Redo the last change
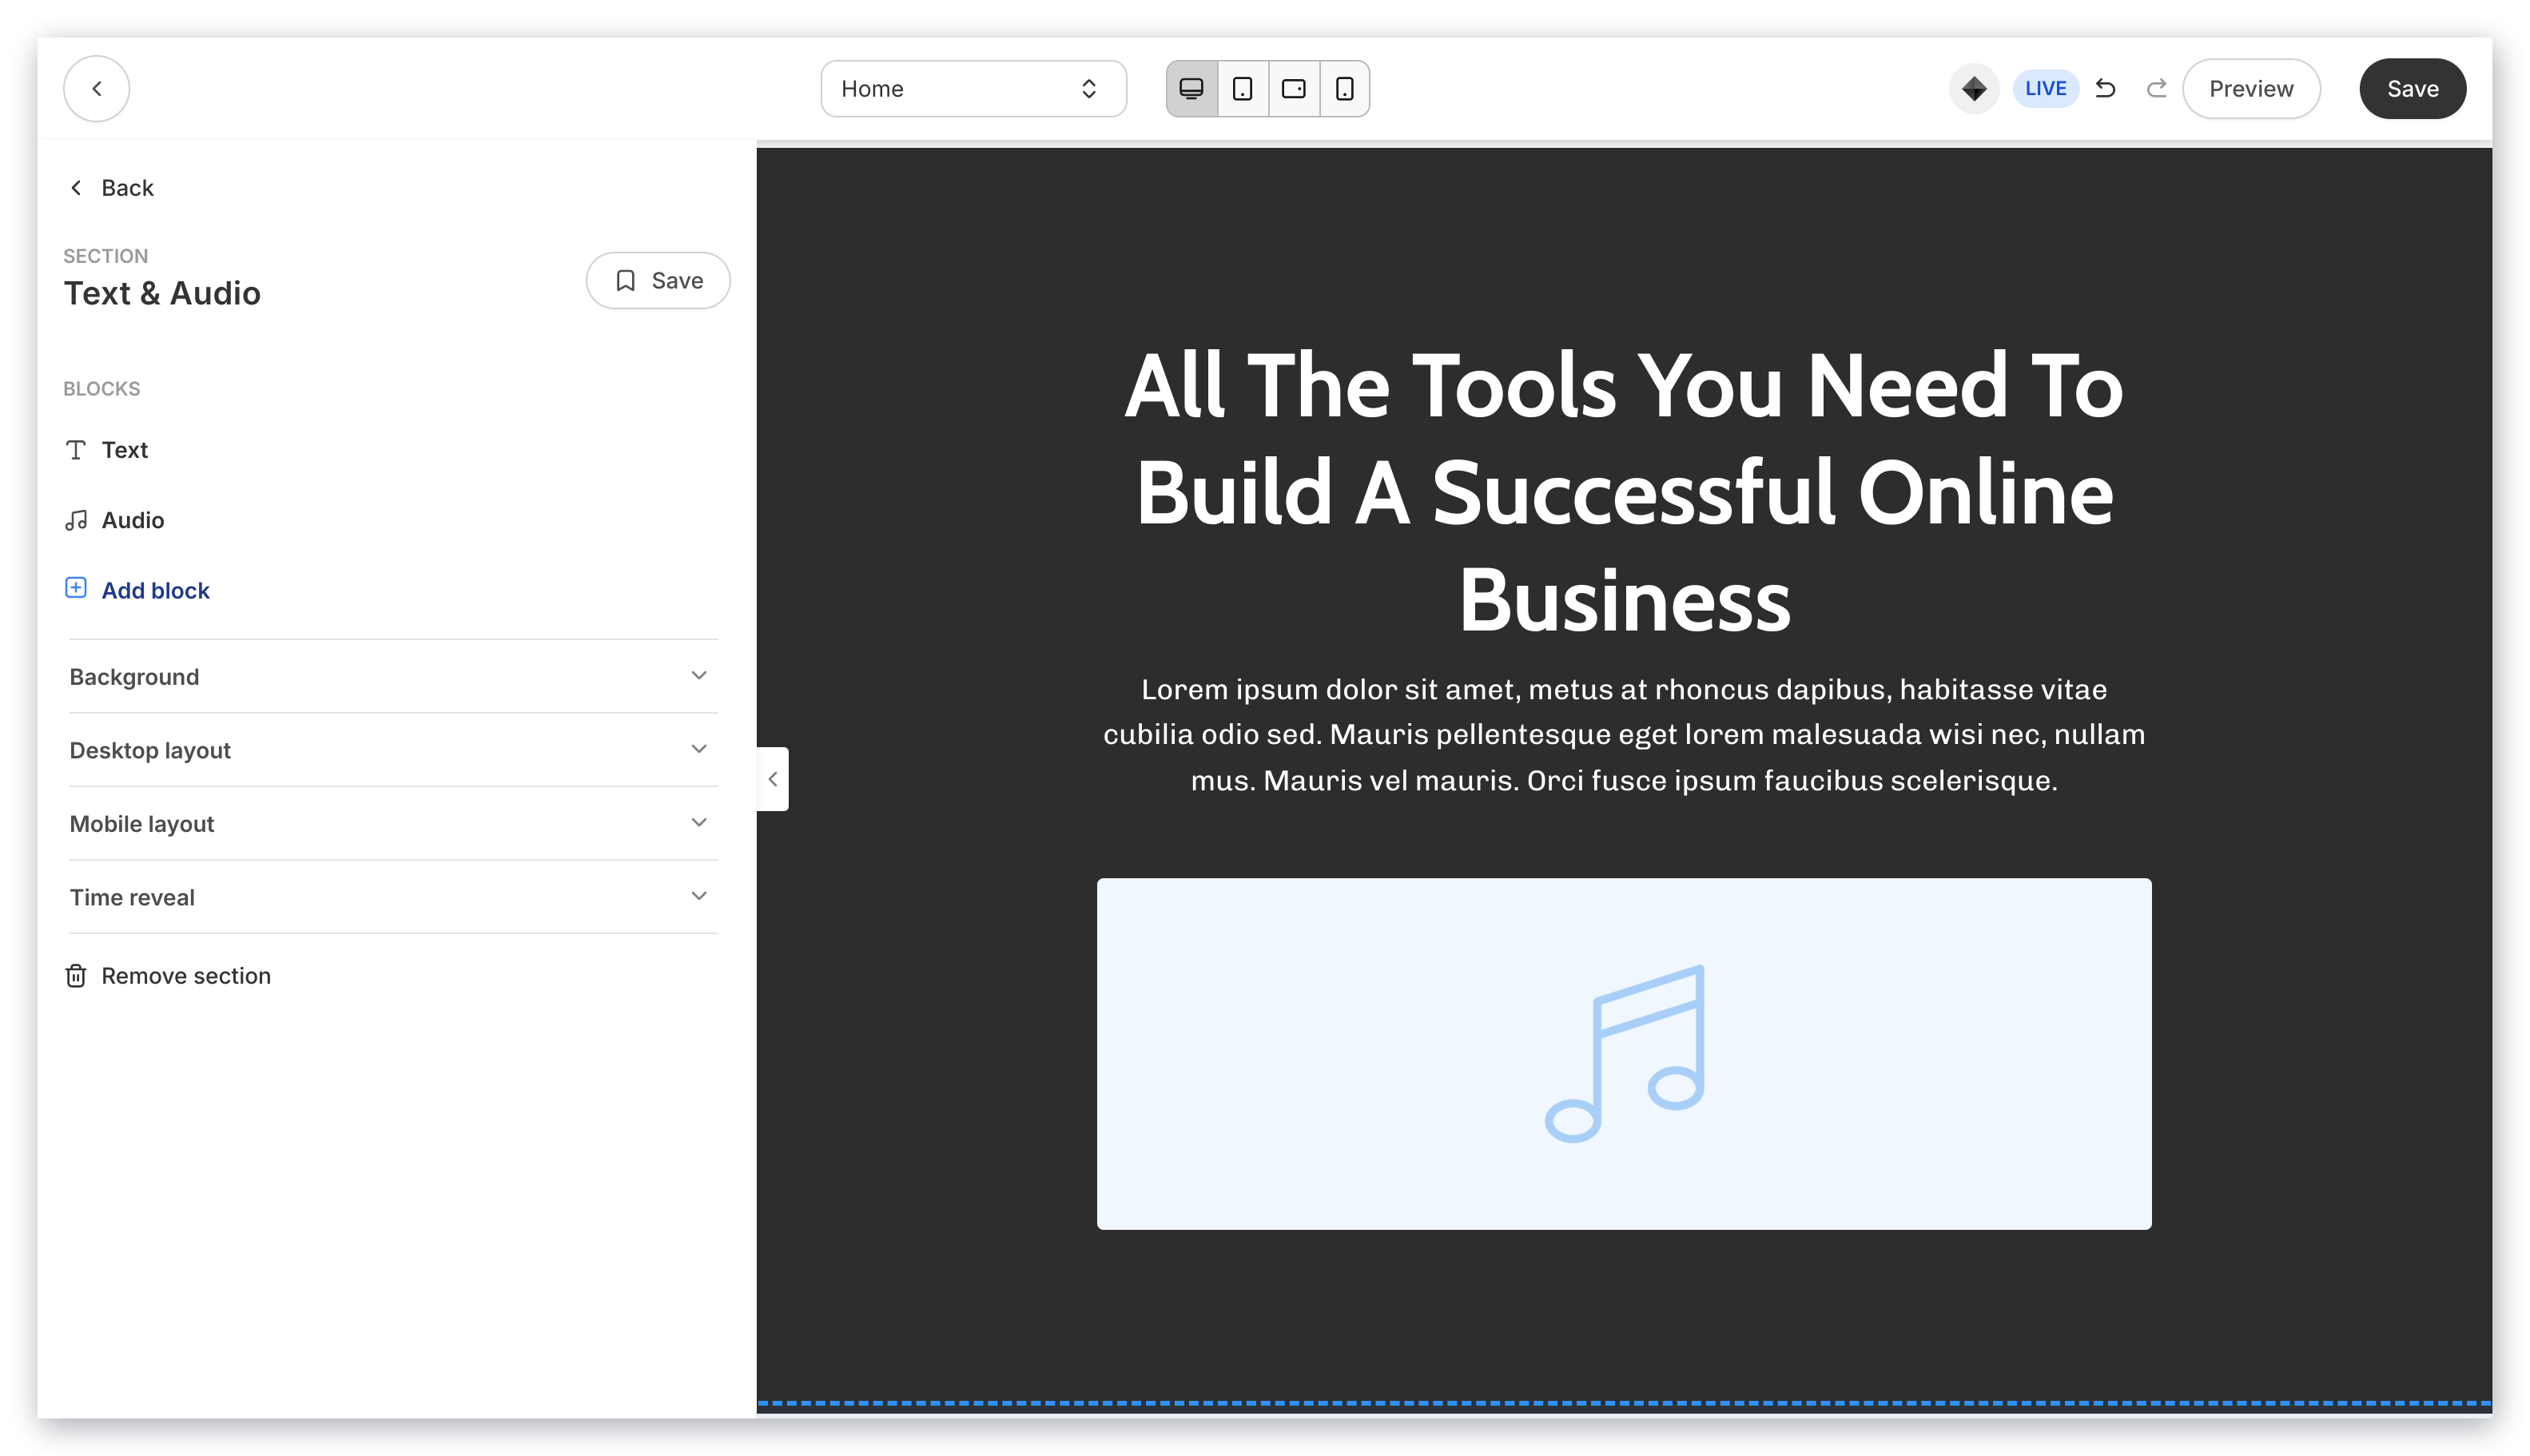Image resolution: width=2530 pixels, height=1456 pixels. pos(2155,88)
